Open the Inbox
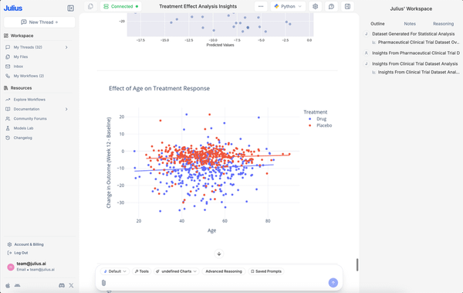The image size is (463, 293). (x=19, y=66)
